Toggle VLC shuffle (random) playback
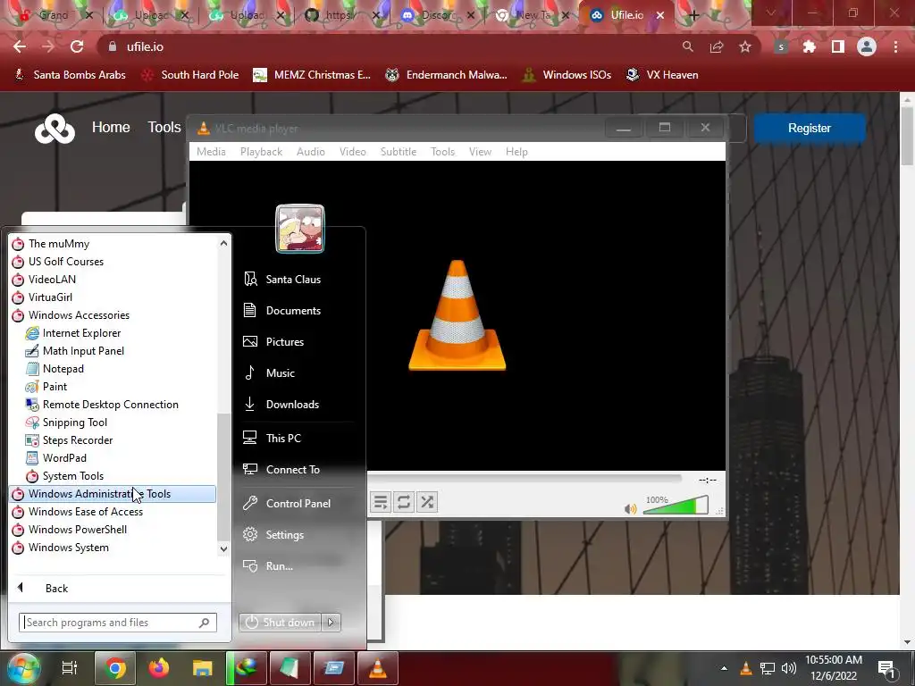The height and width of the screenshot is (686, 915). tap(427, 502)
